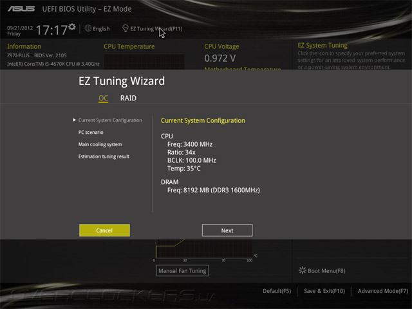Click the Information heading
Viewport: 412px width, 309px height.
24,46
